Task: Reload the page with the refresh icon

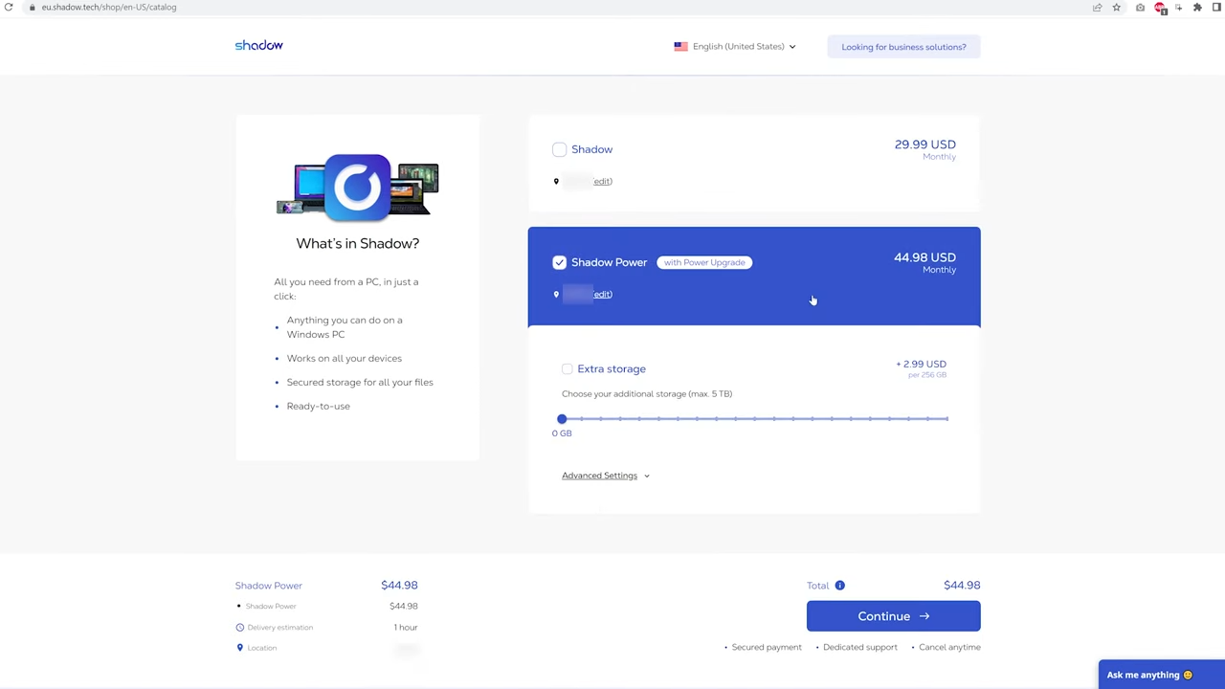Action: coord(9,7)
